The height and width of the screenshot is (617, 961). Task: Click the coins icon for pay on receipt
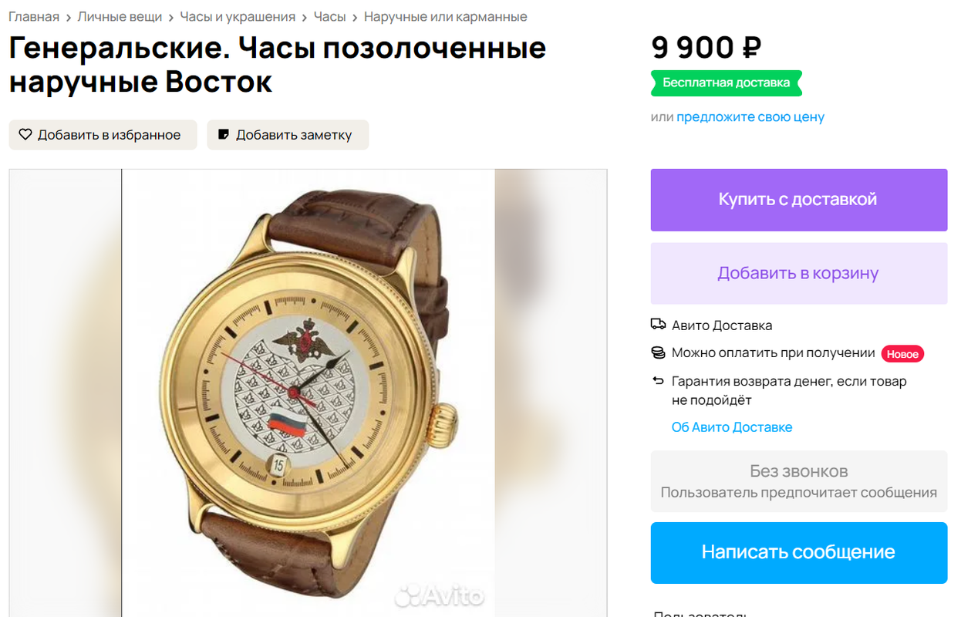tap(658, 352)
